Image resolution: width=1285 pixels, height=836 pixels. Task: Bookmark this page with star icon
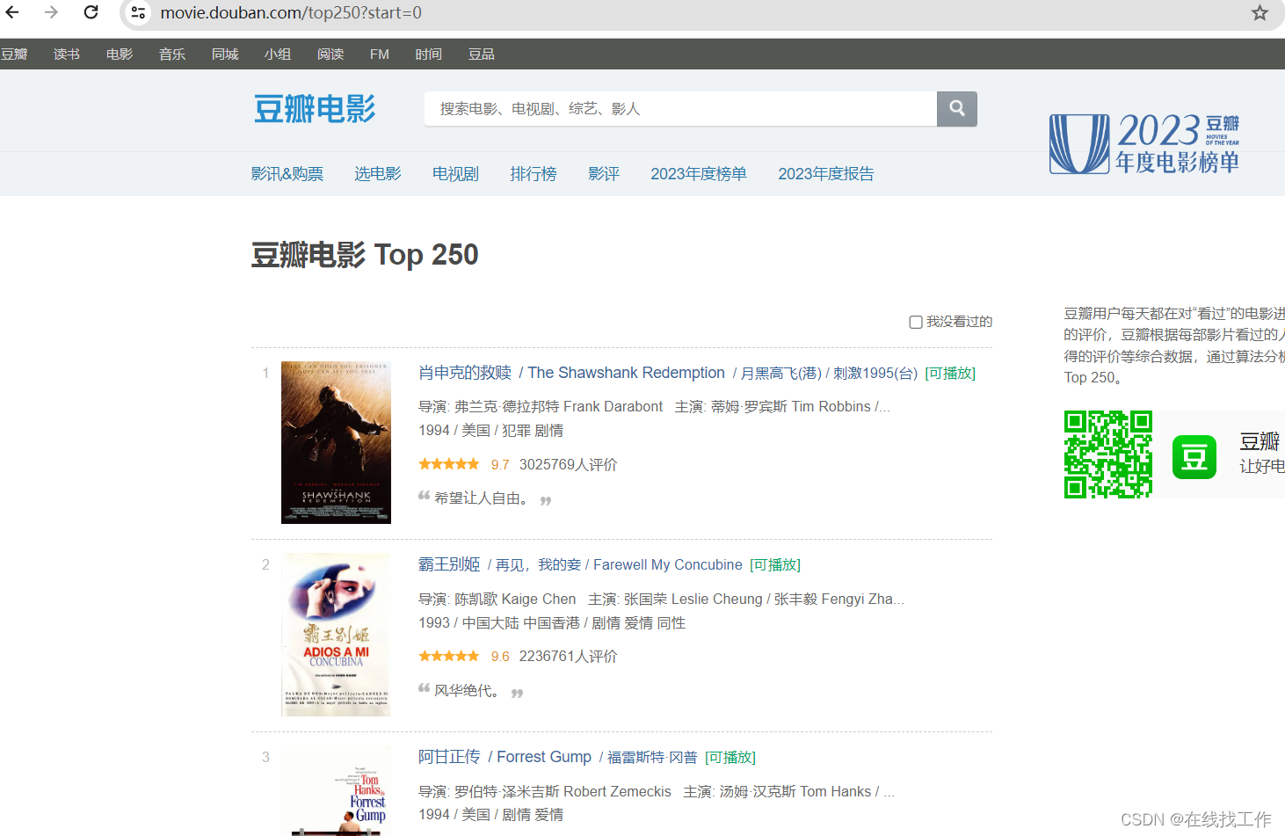(1260, 12)
